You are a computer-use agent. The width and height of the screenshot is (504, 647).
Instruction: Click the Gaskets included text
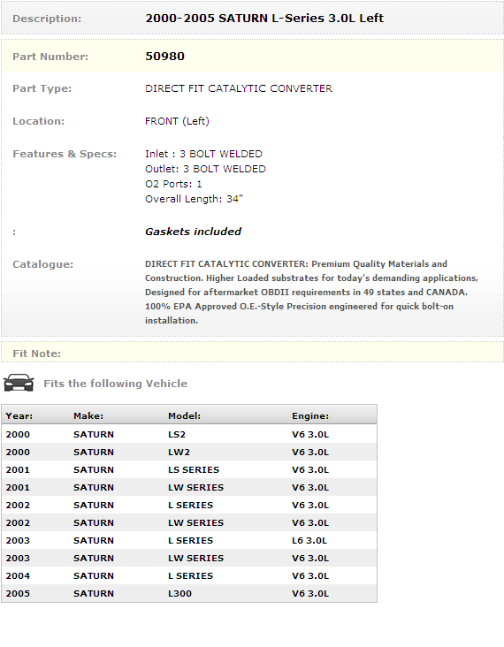(193, 232)
